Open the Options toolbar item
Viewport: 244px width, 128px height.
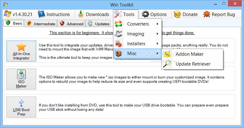click(x=154, y=14)
